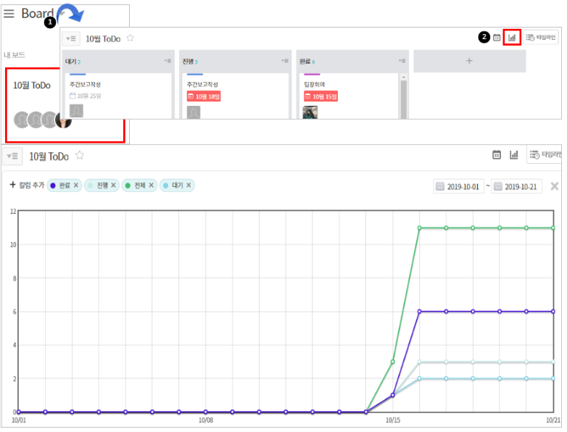Close the chart filter panel with X
Viewport: 567px width, 432px height.
click(x=555, y=186)
